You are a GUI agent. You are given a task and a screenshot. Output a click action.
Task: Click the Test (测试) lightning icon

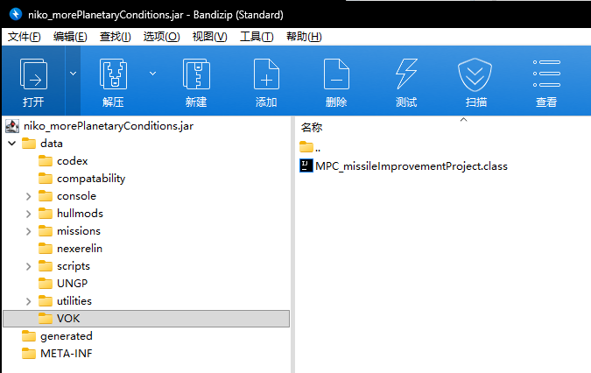tap(406, 74)
